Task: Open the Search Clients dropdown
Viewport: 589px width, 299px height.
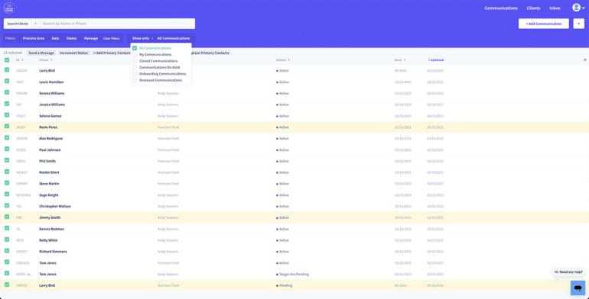Action: tap(21, 24)
